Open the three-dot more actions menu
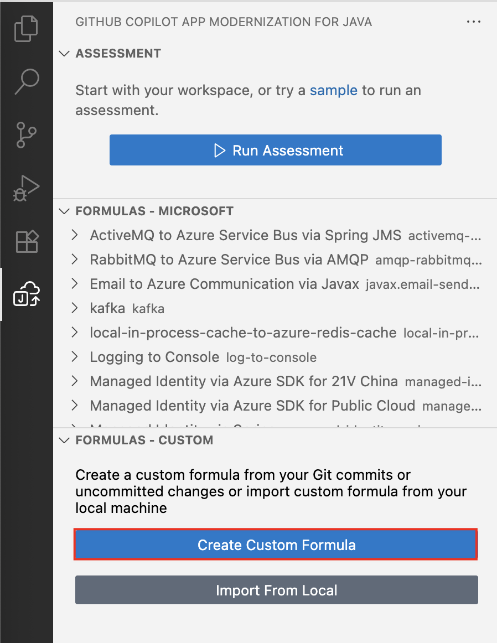 tap(474, 22)
